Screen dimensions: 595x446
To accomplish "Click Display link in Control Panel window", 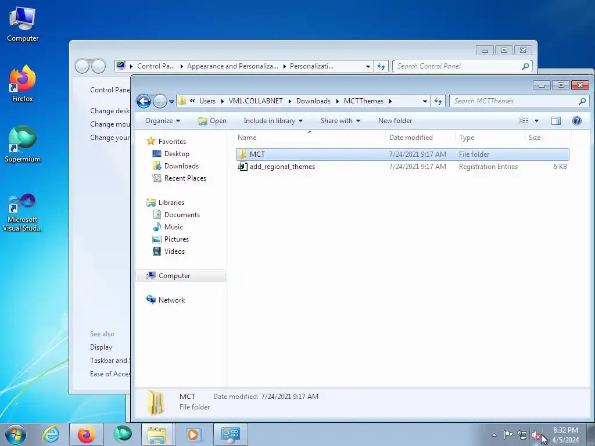I will 101,347.
